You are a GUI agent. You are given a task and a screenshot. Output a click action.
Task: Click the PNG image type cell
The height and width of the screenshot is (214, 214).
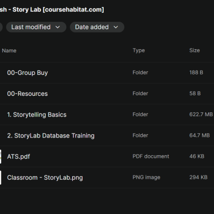pyautogui.click(x=147, y=178)
